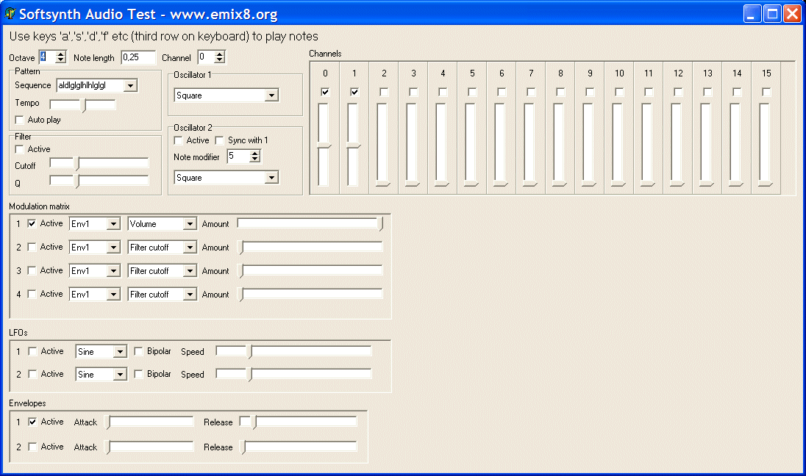This screenshot has width=806, height=476.
Task: Enable Envelope 2 Active checkbox
Action: [32, 447]
